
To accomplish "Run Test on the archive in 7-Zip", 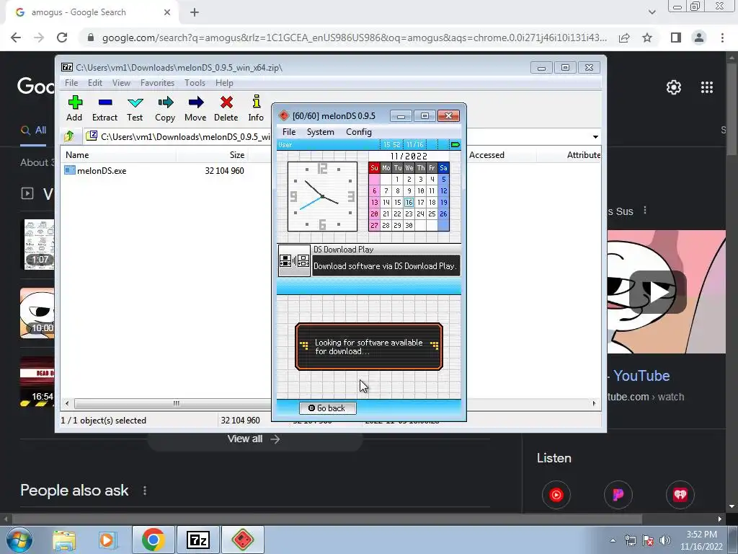I will [135, 108].
